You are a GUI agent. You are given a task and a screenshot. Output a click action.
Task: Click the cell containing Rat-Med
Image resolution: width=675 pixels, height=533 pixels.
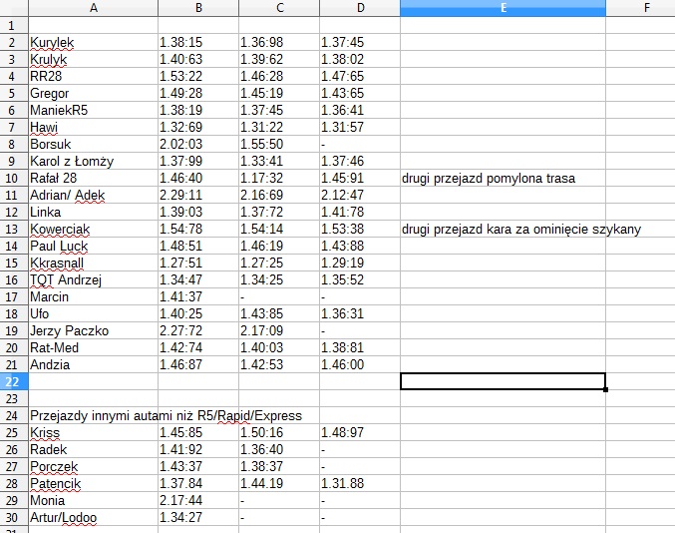(93, 347)
